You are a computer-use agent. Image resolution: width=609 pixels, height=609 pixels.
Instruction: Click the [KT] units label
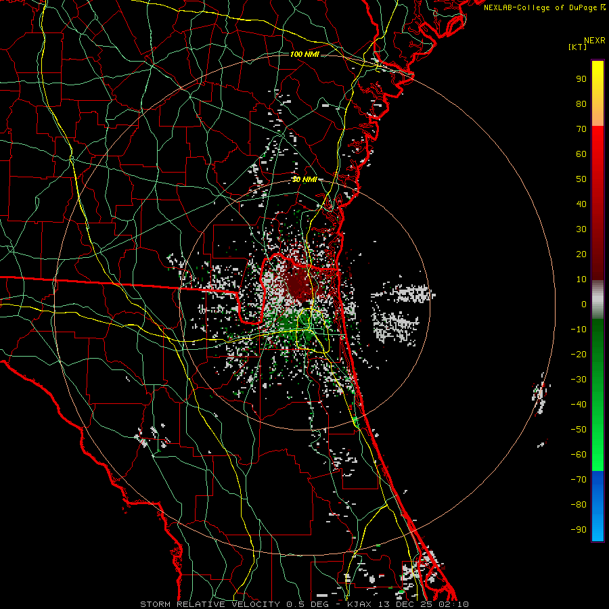coord(578,47)
